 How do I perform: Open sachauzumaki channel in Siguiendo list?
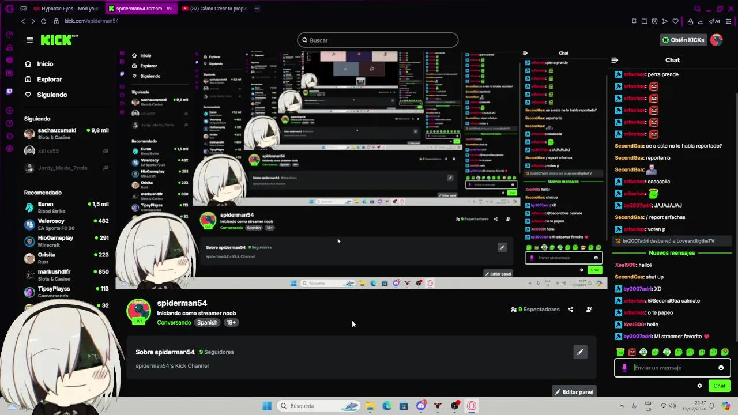[x=66, y=134]
